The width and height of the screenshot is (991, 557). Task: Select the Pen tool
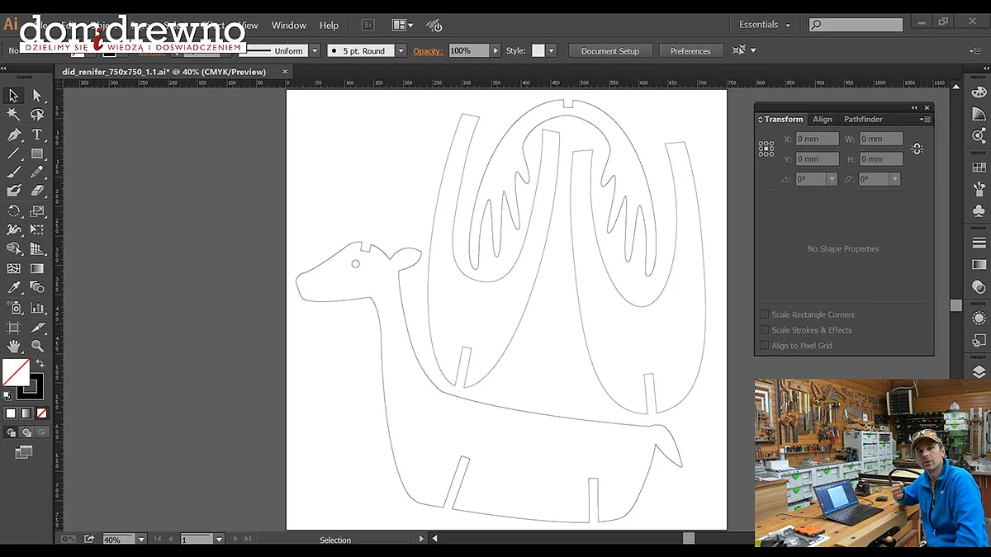tap(14, 135)
